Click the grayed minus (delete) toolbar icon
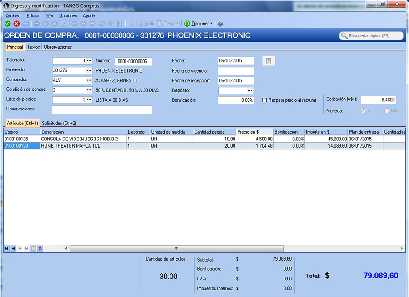 (36, 24)
